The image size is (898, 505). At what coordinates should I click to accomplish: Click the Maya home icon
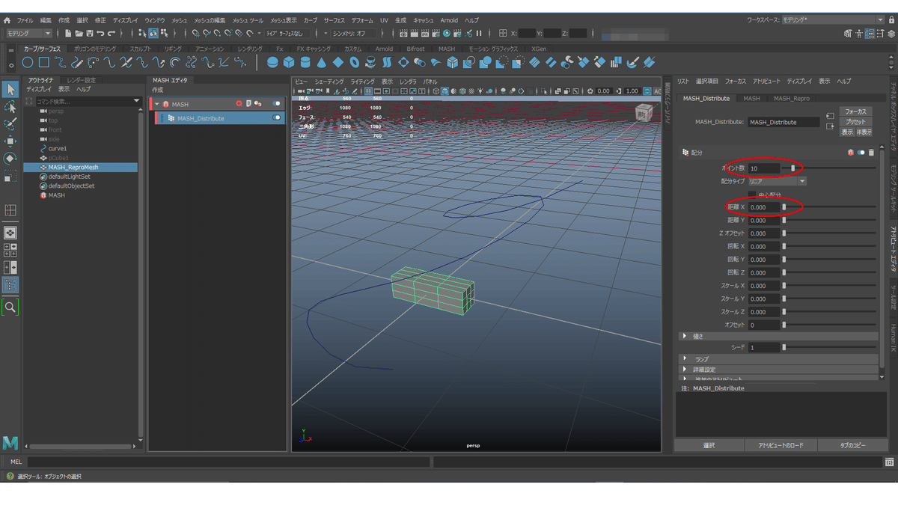(x=7, y=20)
